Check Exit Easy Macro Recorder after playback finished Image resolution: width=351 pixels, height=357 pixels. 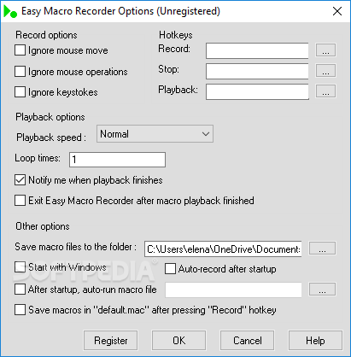20,201
